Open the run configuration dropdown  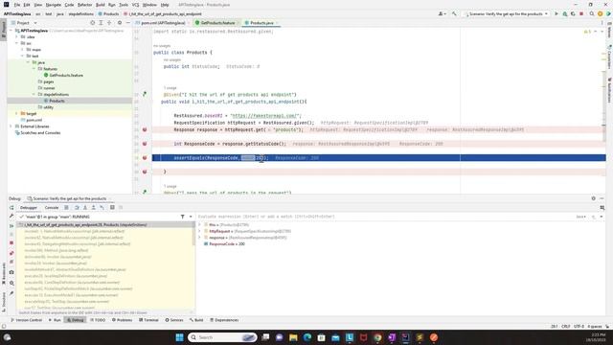[506, 13]
